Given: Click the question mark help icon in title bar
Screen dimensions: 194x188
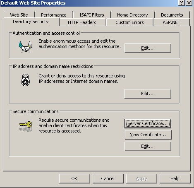Looking at the screenshot, I should [182, 3].
